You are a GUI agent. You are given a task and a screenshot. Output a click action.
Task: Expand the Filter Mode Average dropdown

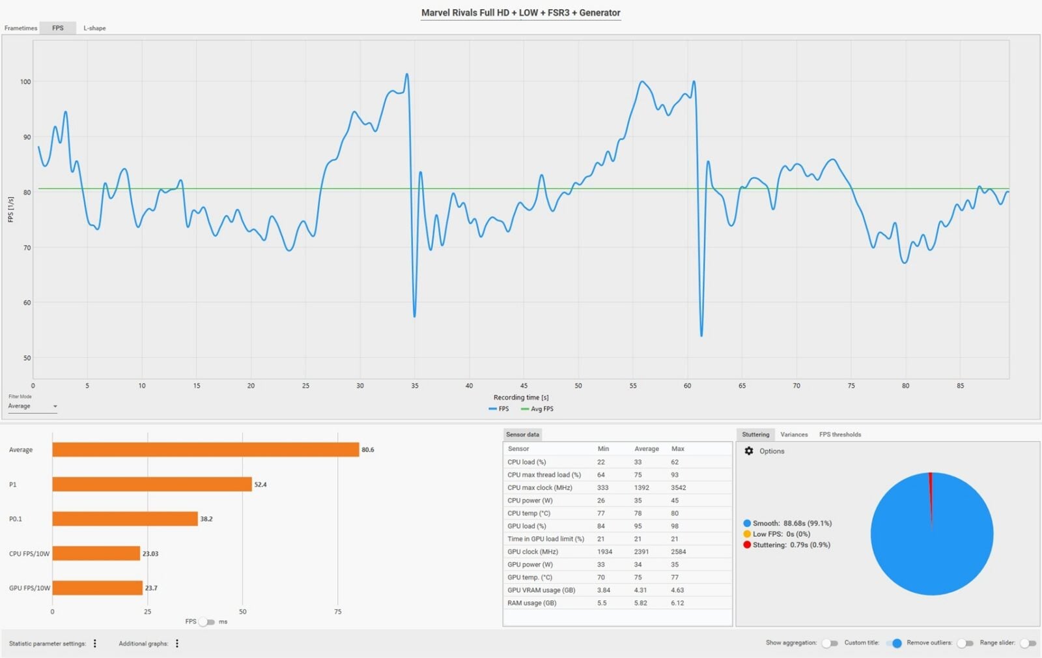coord(33,407)
